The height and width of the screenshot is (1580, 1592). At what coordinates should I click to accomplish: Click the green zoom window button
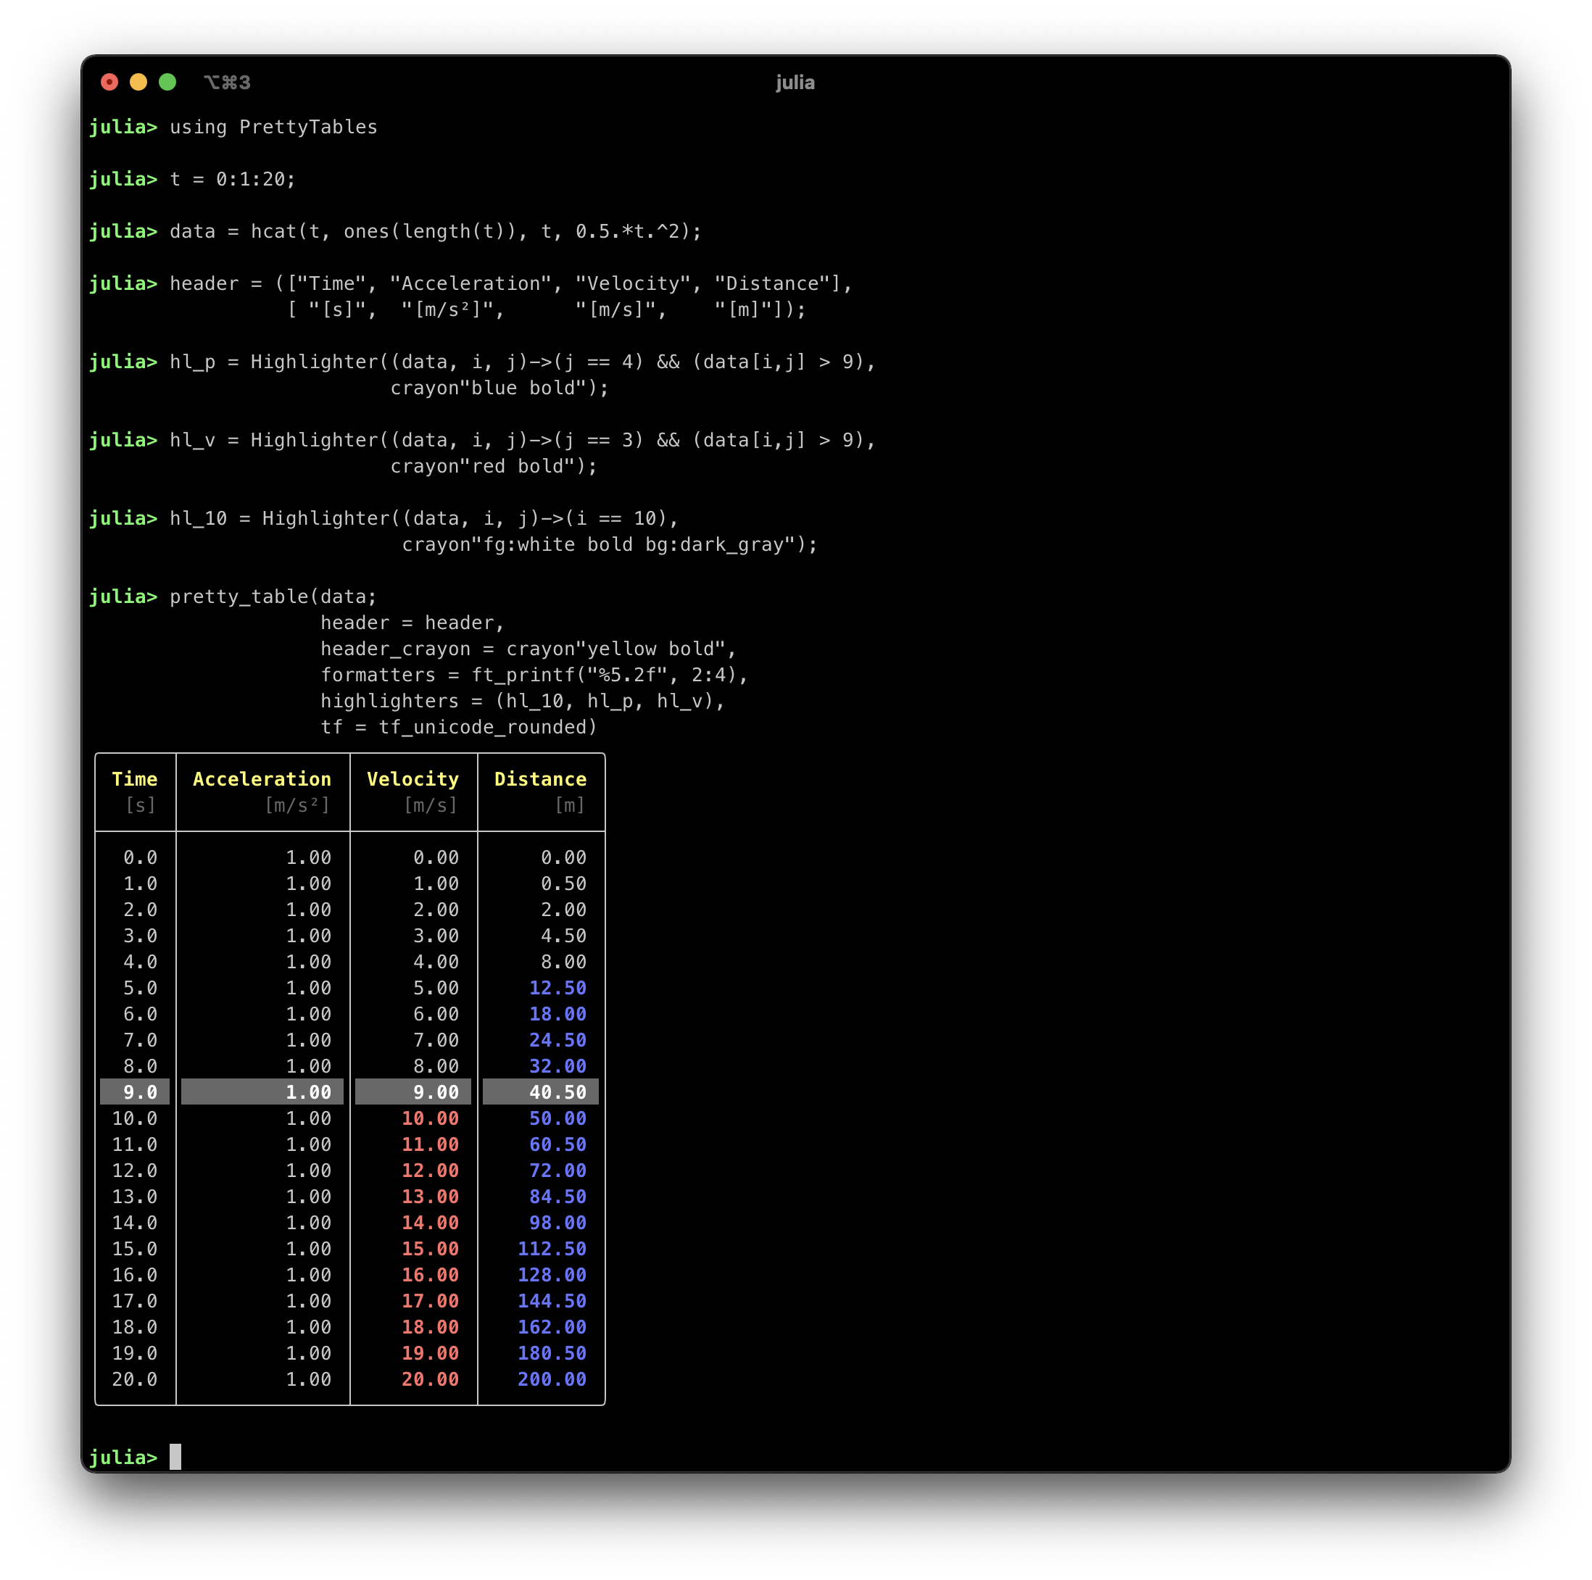click(167, 83)
